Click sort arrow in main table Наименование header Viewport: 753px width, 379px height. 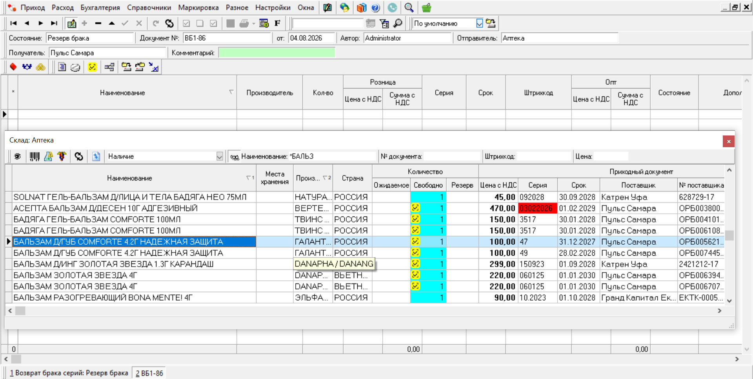point(231,92)
